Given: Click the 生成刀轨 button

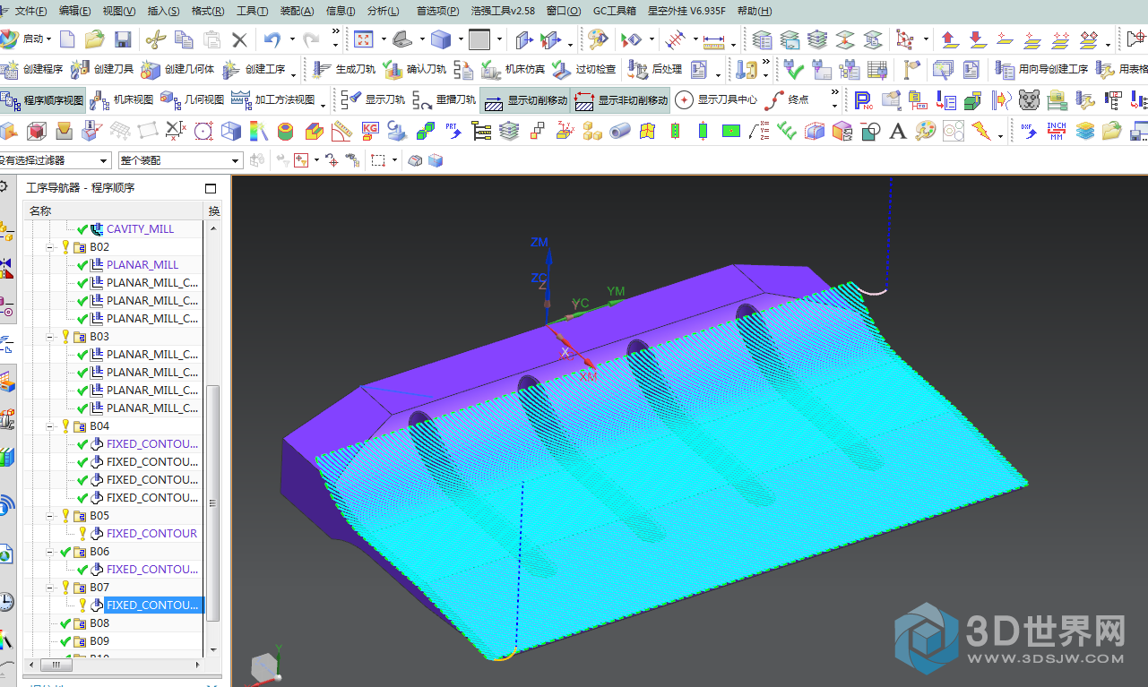Looking at the screenshot, I should click(344, 69).
